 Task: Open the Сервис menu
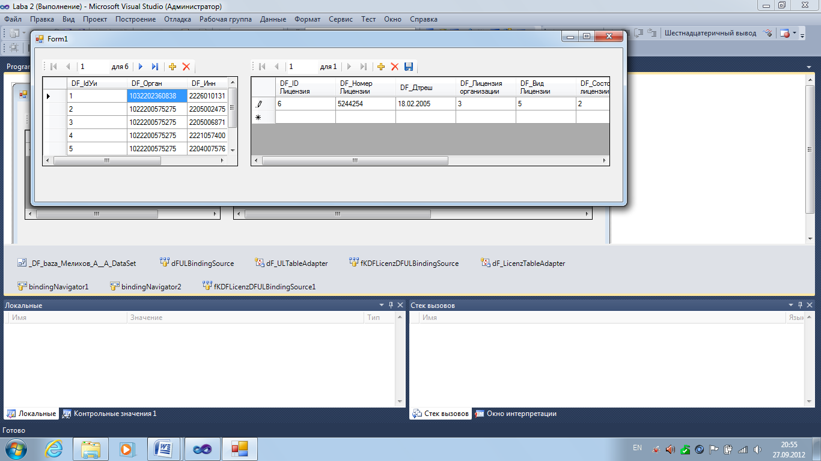[341, 19]
